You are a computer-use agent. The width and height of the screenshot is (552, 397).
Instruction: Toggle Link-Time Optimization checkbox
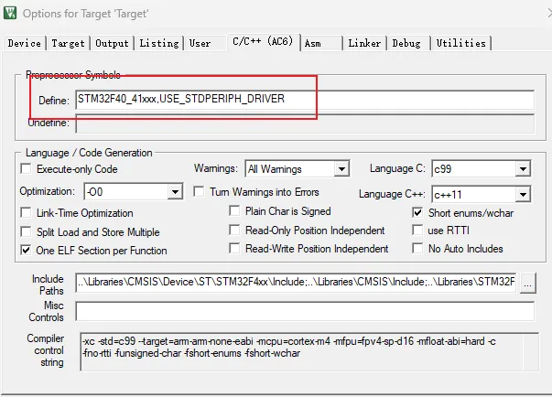coord(26,213)
